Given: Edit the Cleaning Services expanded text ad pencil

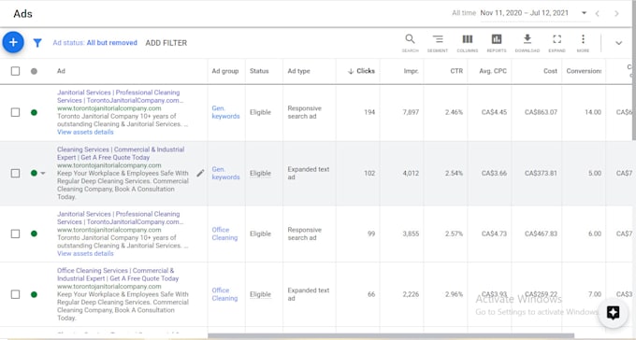Looking at the screenshot, I should [x=200, y=174].
